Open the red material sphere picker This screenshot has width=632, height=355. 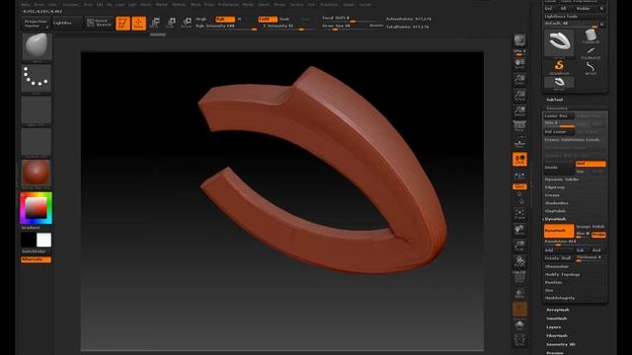37,174
